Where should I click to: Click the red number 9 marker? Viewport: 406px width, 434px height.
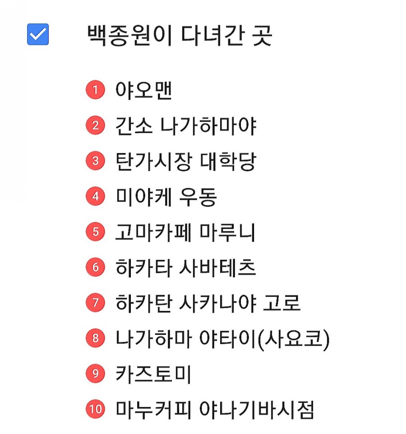[95, 373]
